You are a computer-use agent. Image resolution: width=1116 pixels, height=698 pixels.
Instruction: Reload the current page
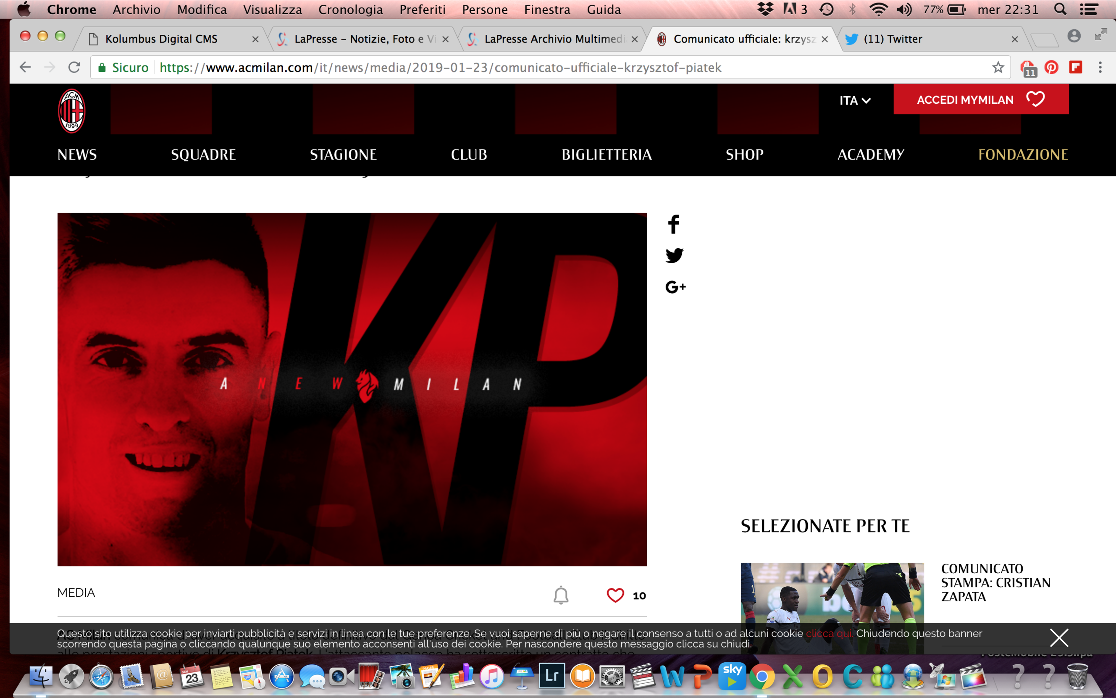[x=74, y=67]
